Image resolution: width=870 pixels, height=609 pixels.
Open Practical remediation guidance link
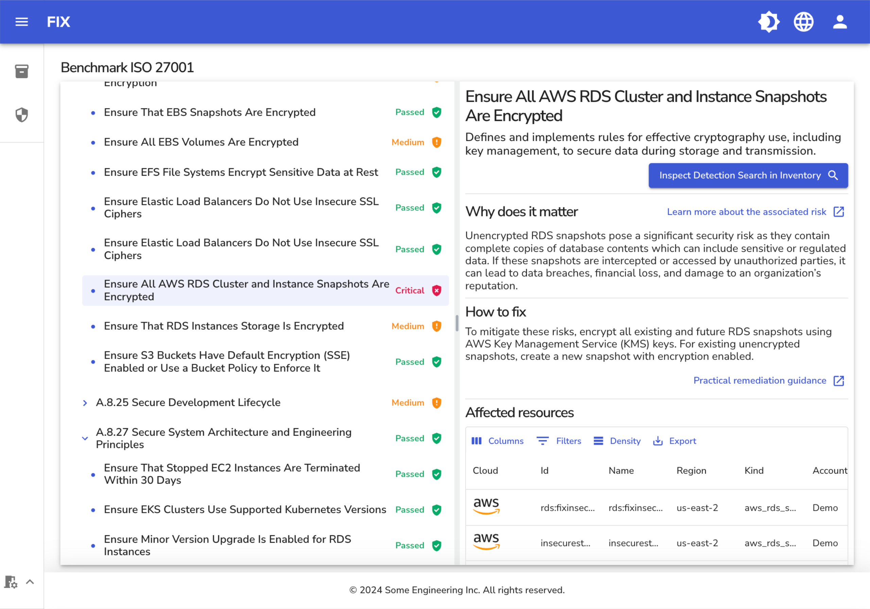pyautogui.click(x=768, y=381)
